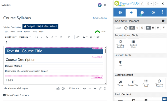The height and width of the screenshot is (101, 167).
Task: Click the editor resize handle dots
Action: (105, 88)
